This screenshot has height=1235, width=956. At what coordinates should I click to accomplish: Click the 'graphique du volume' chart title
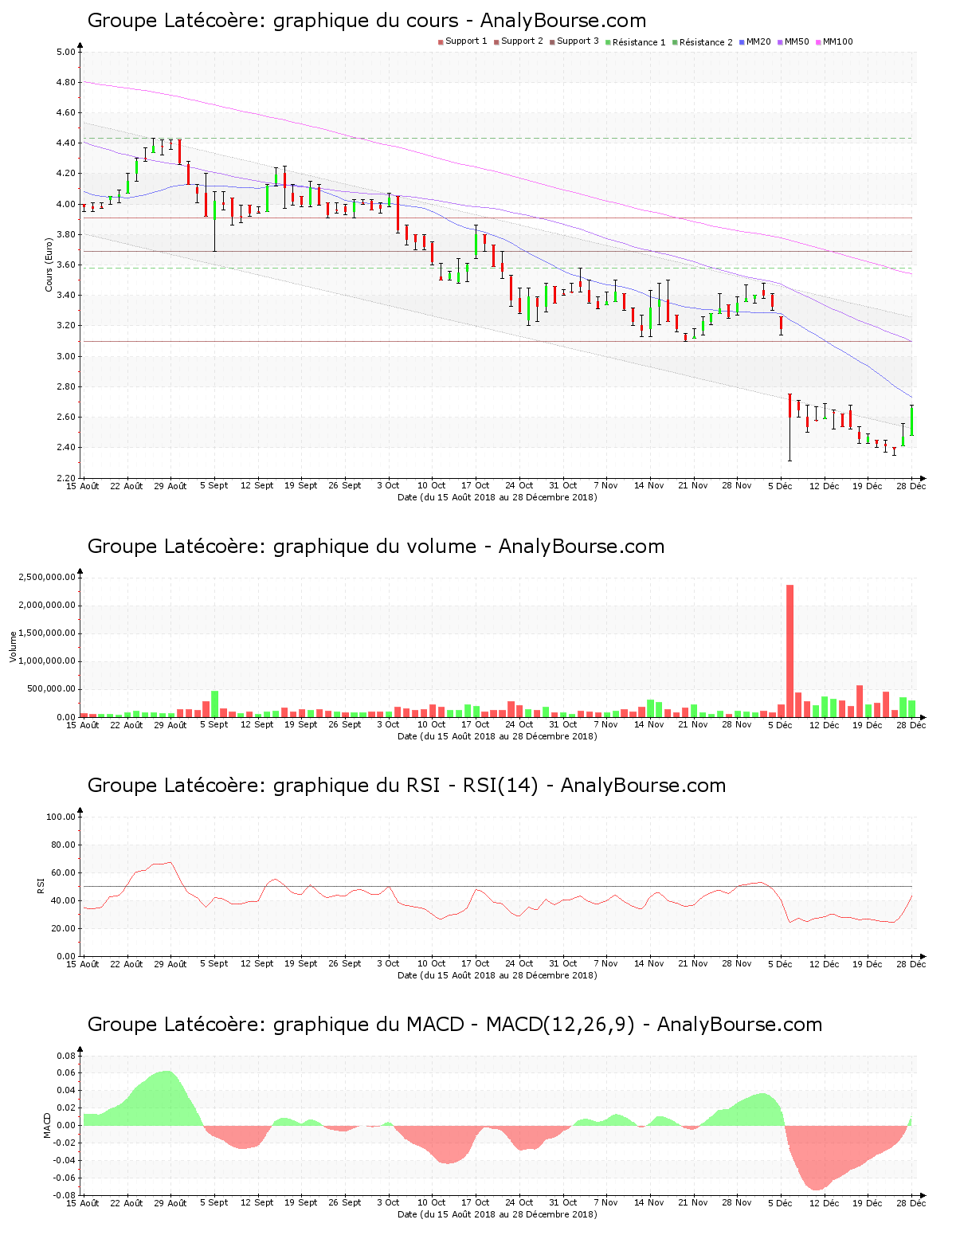pyautogui.click(x=375, y=547)
